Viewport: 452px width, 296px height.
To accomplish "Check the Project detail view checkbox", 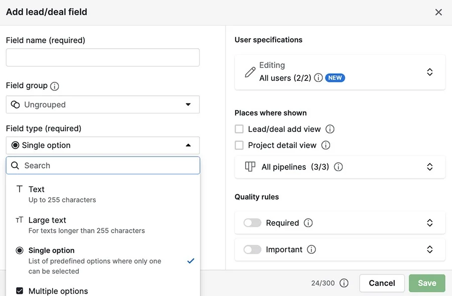I will pos(240,145).
